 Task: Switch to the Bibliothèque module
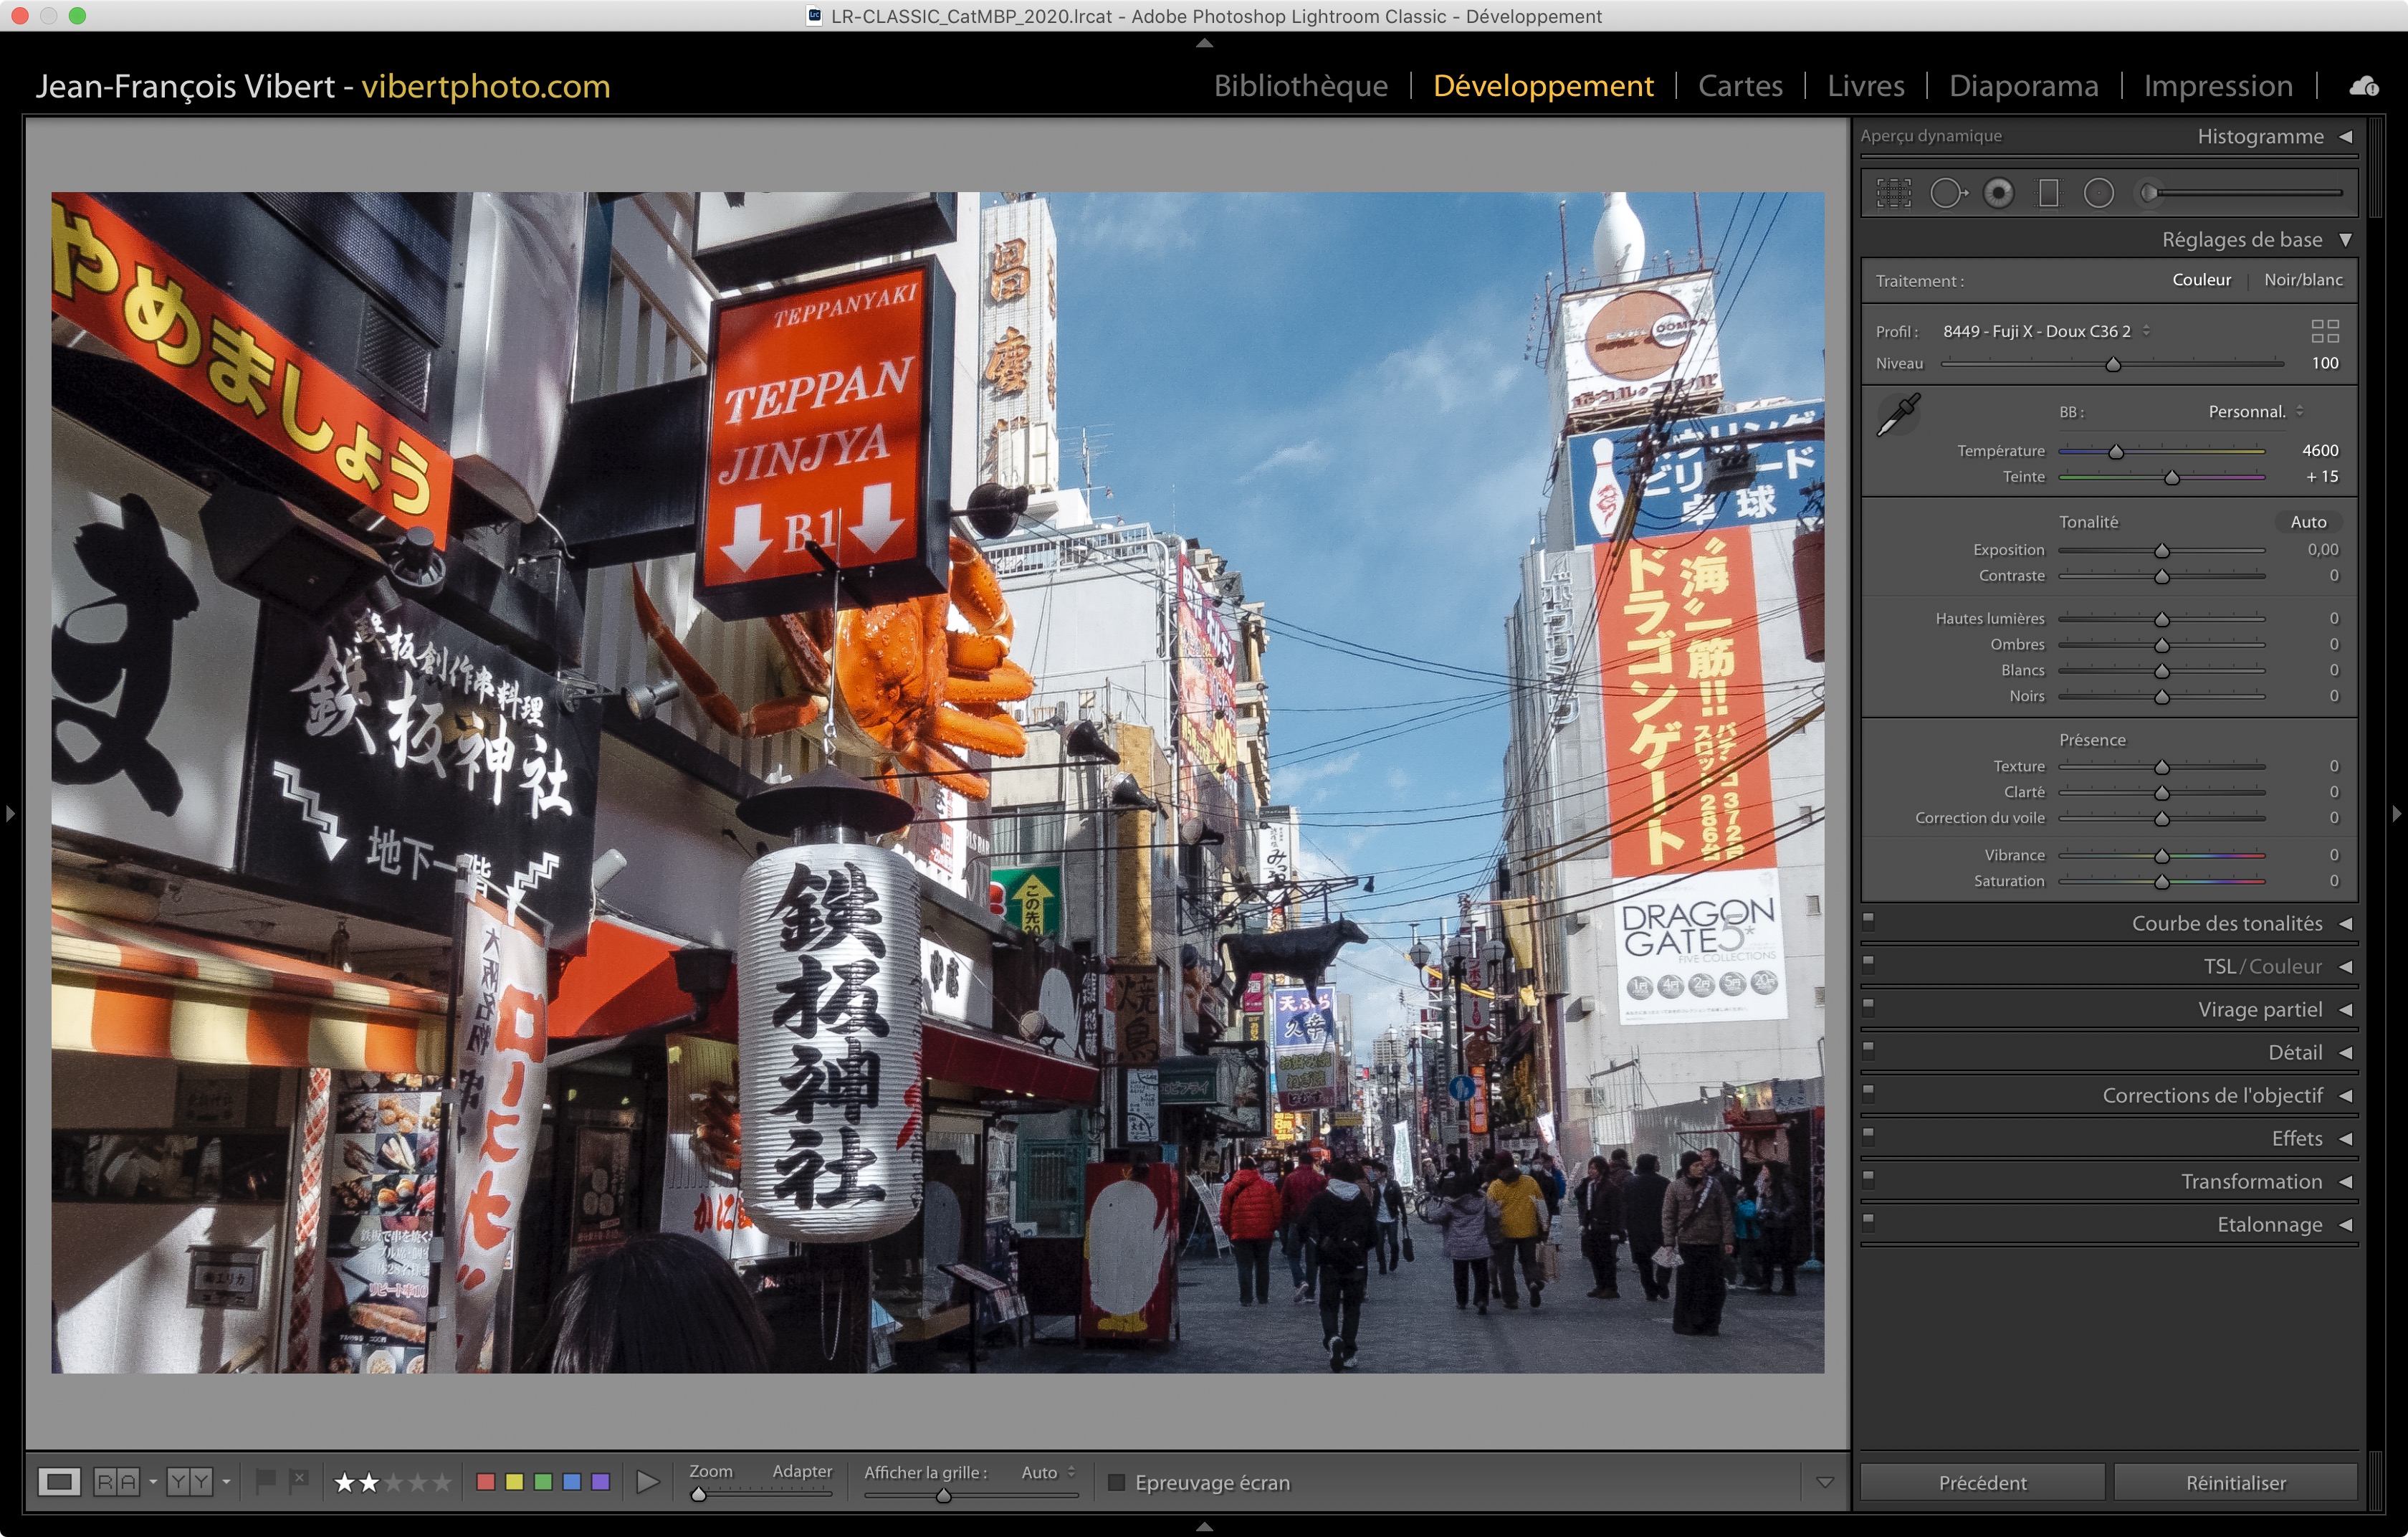1300,86
